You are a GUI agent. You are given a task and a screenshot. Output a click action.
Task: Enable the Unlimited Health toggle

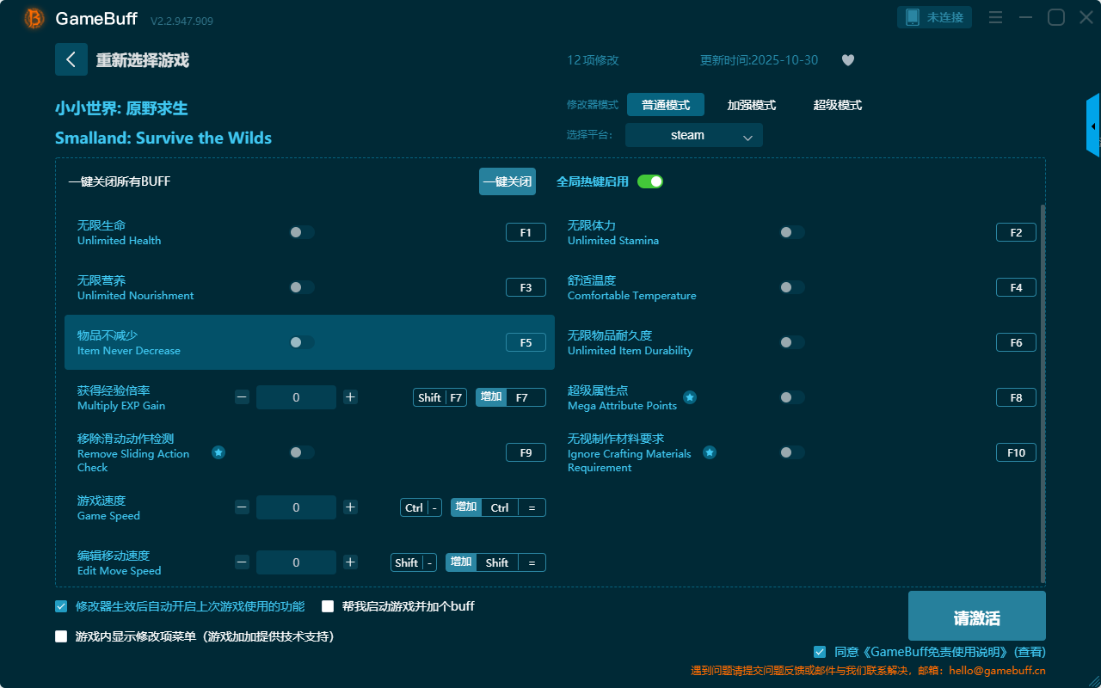pyautogui.click(x=301, y=232)
